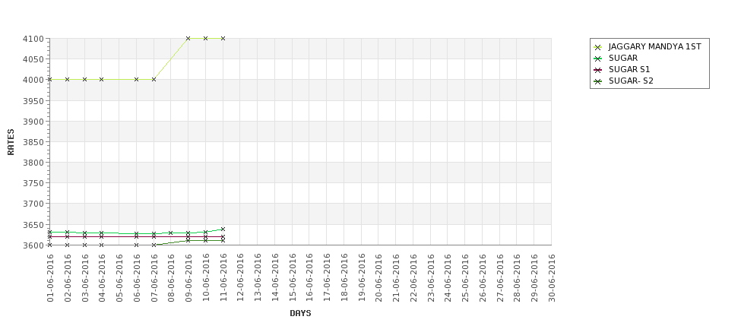741x326 pixels.
Task: Click Jaggary data point at 4000 on 04-06-2016
Action: pyautogui.click(x=102, y=79)
